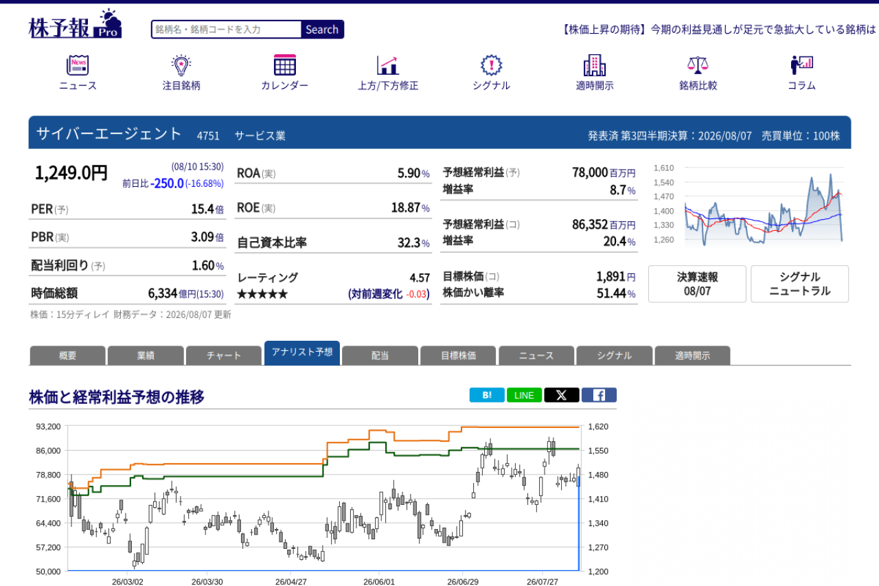Click the Search button
The image size is (879, 586).
pyautogui.click(x=322, y=30)
